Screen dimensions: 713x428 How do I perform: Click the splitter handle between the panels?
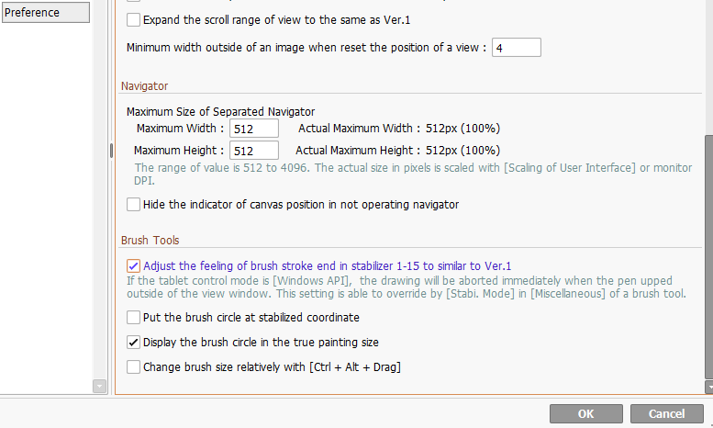(x=111, y=151)
